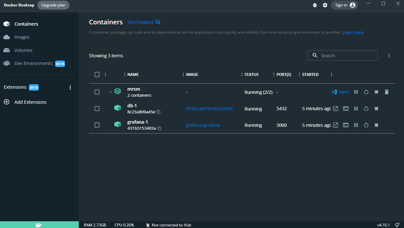
Task: Delete the mrsm stack
Action: click(x=386, y=92)
